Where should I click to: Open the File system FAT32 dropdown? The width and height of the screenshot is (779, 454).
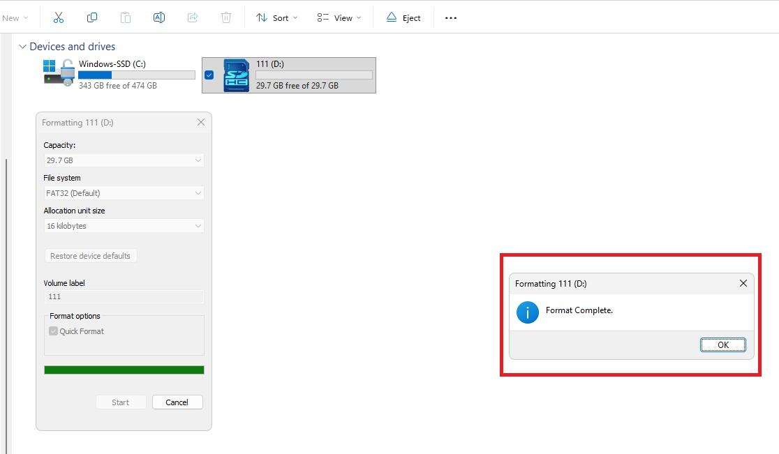[124, 193]
